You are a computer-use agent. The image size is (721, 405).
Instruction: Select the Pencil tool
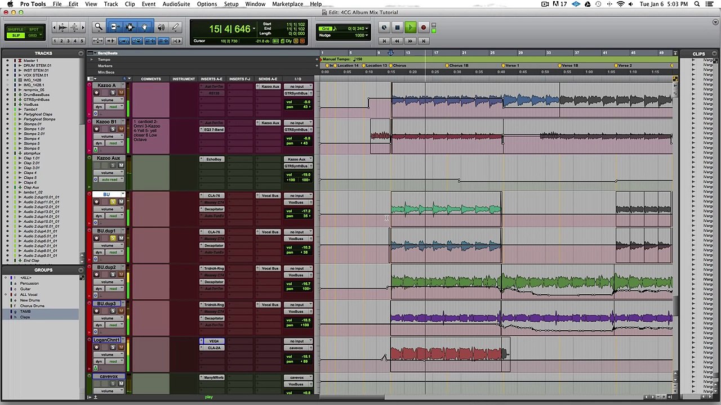tap(175, 27)
